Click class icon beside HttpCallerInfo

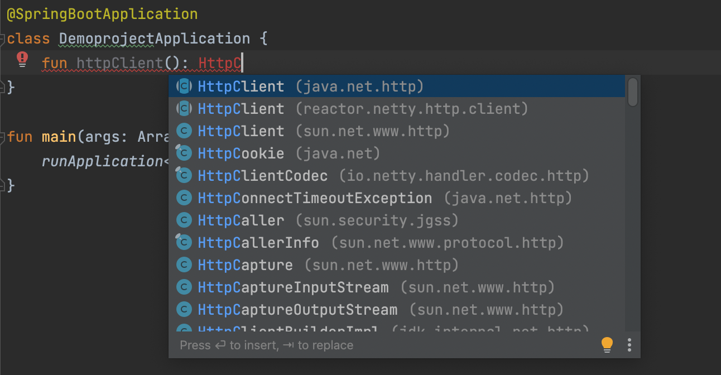tap(184, 243)
